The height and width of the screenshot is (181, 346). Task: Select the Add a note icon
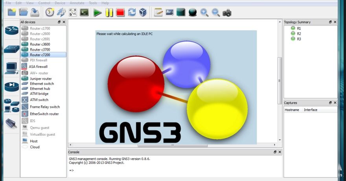click(158, 13)
